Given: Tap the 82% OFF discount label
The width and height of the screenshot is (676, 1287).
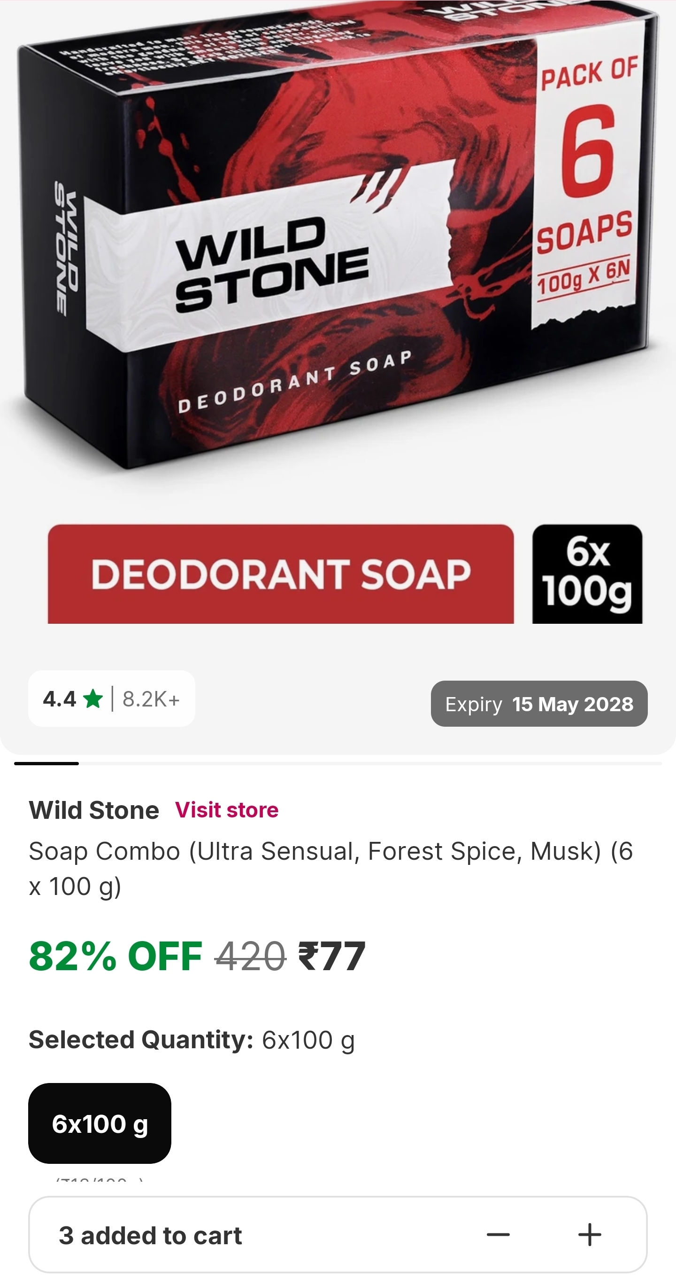Looking at the screenshot, I should pos(116,956).
